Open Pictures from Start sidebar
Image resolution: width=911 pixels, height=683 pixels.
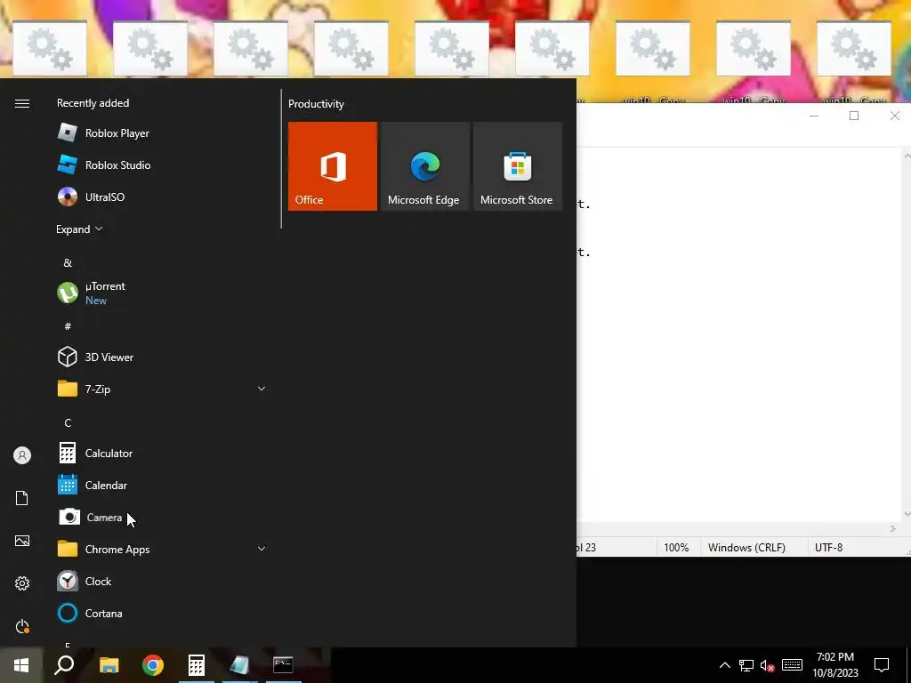22,541
